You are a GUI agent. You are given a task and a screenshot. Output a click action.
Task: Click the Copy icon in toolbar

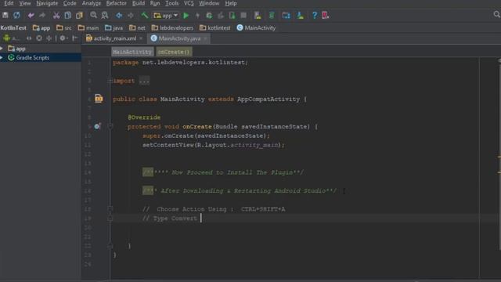tap(68, 15)
